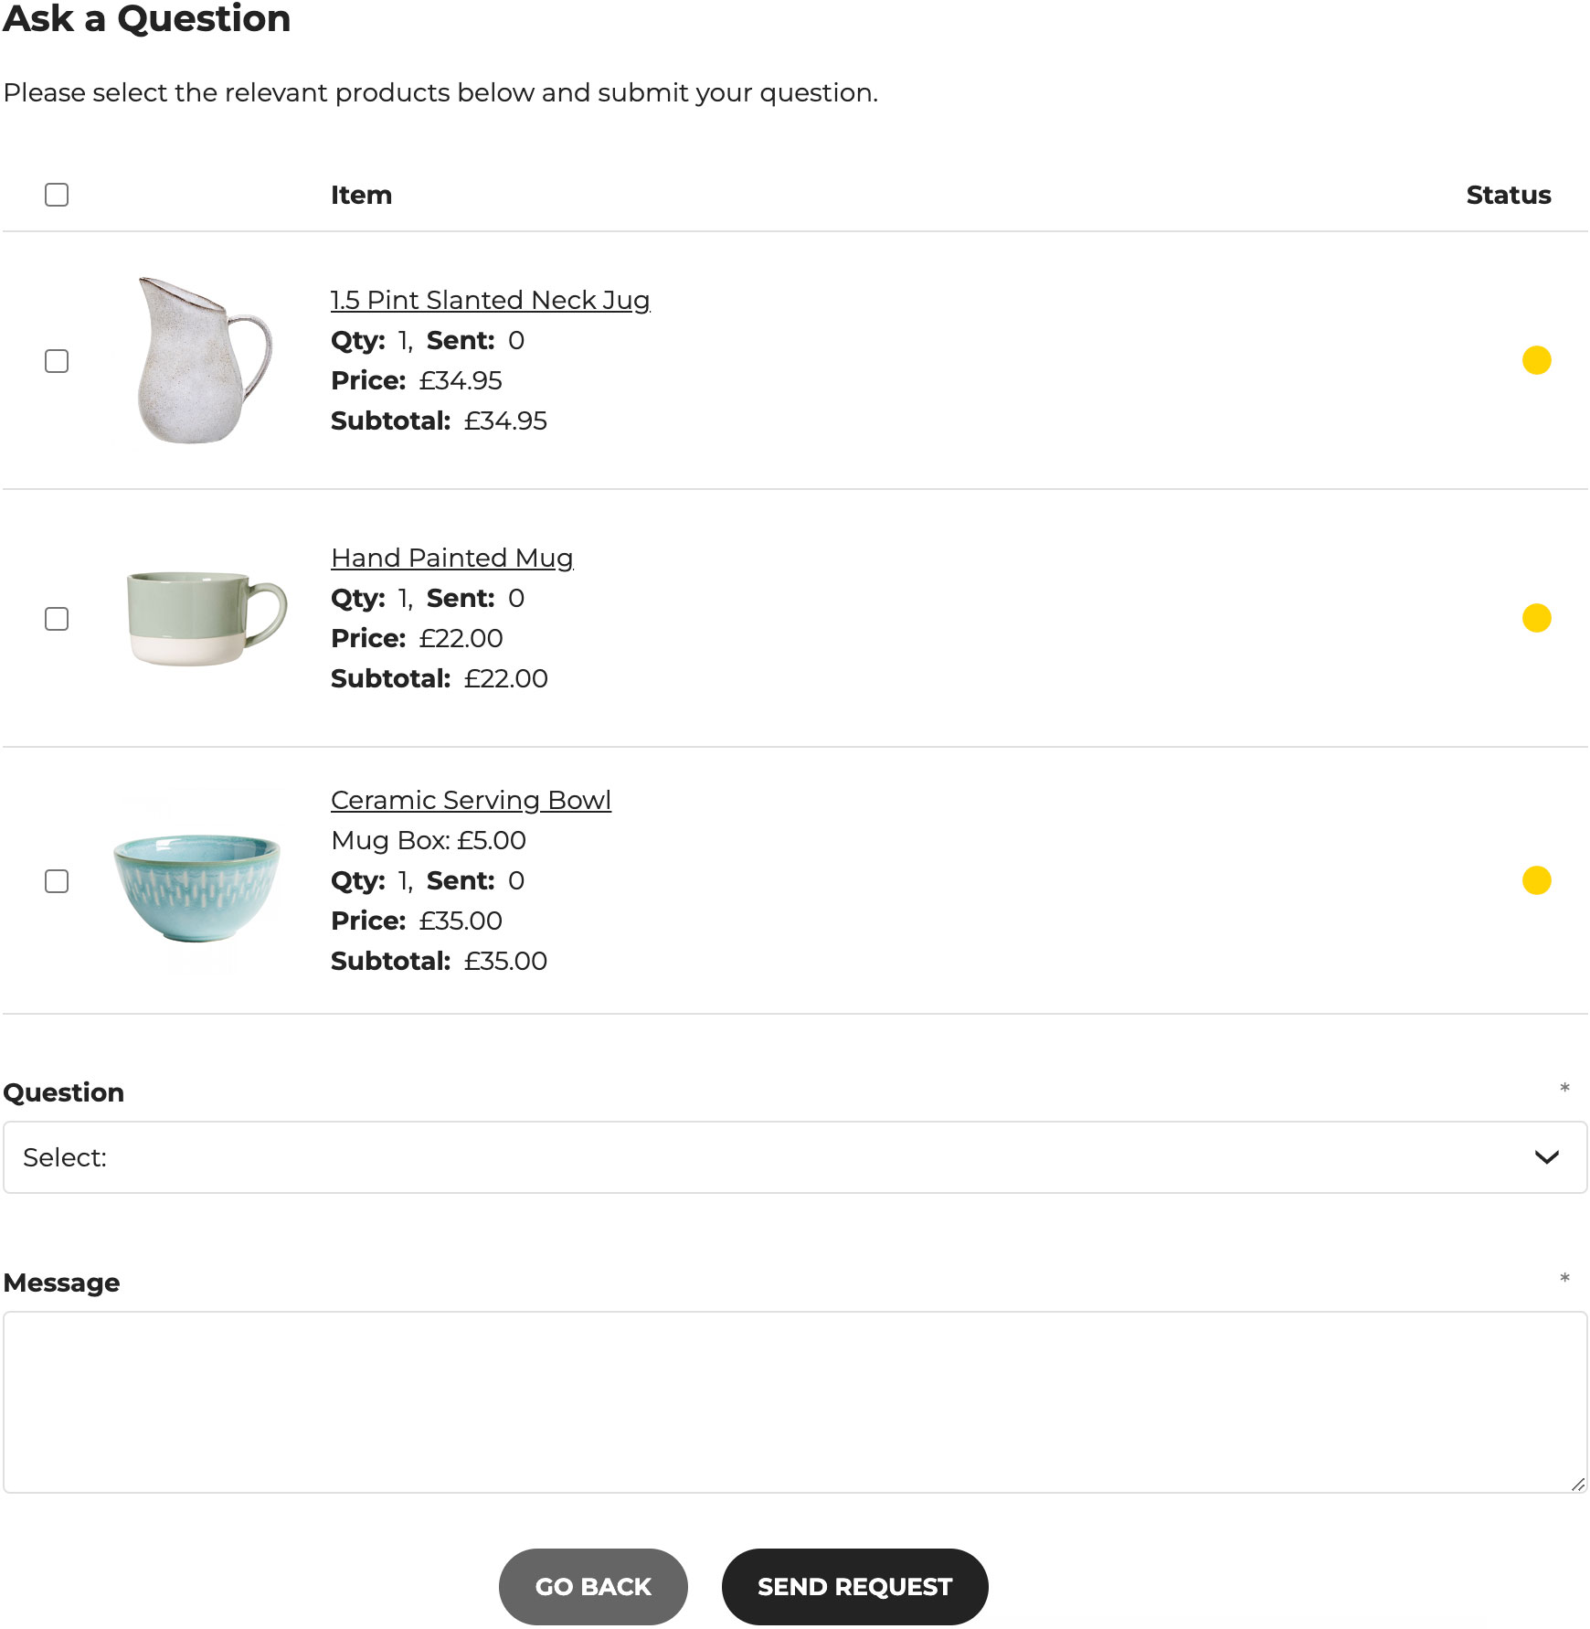Click the yellow status dot beside Hand Painted Mug
Viewport: 1590px width, 1629px height.
[1537, 618]
